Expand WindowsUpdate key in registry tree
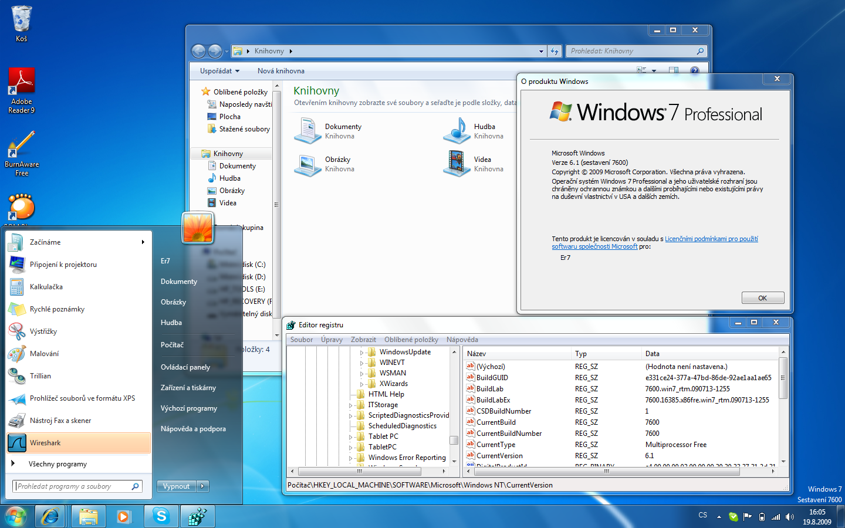Viewport: 845px width, 528px height. [x=361, y=352]
